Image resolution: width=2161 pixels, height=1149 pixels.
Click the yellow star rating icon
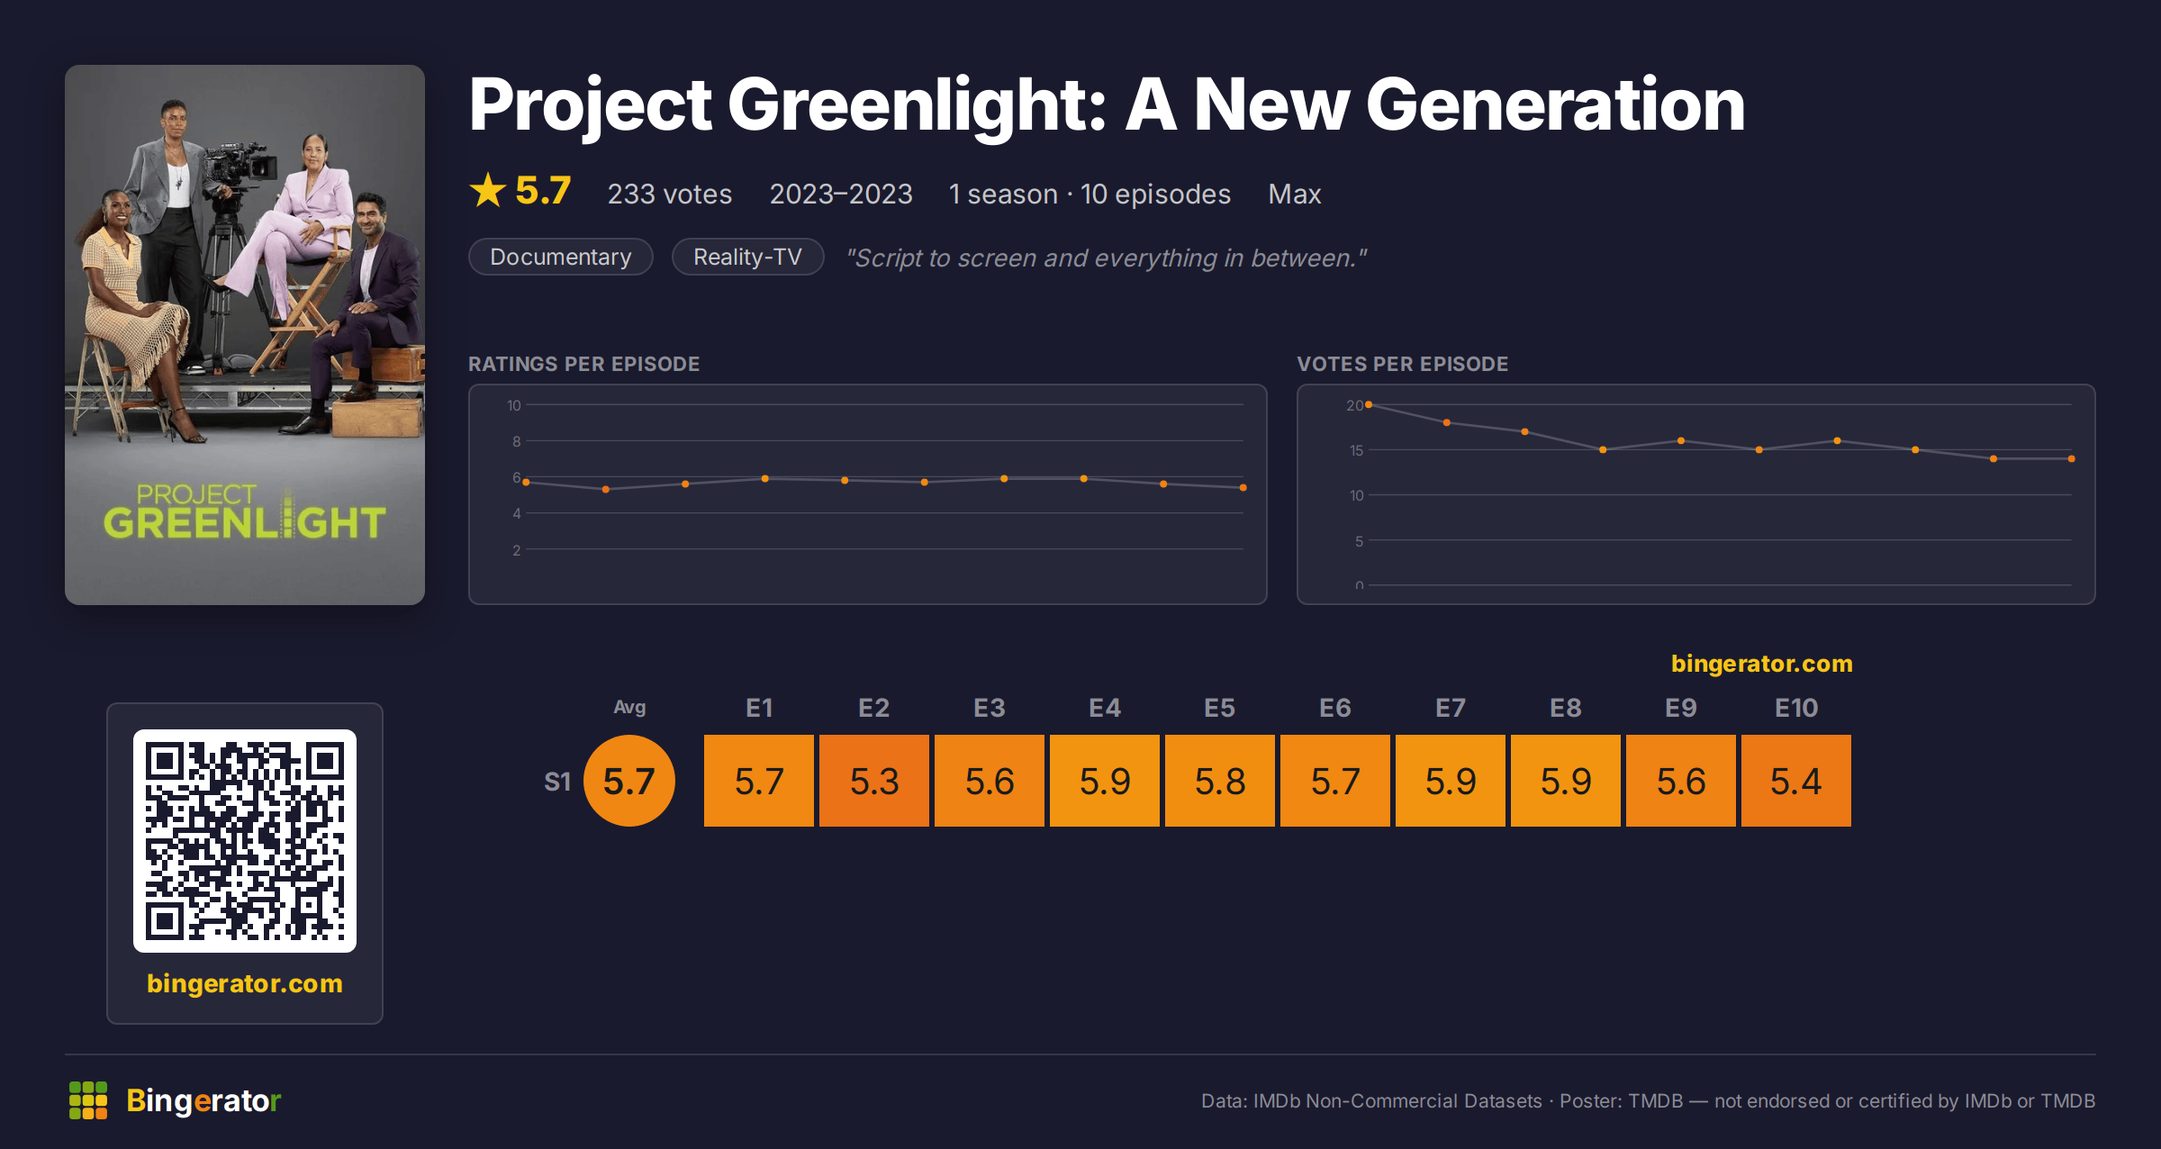click(x=488, y=190)
